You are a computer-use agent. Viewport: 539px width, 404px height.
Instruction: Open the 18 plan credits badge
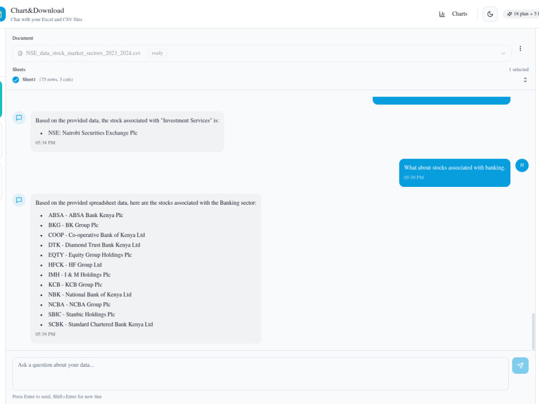click(x=522, y=14)
